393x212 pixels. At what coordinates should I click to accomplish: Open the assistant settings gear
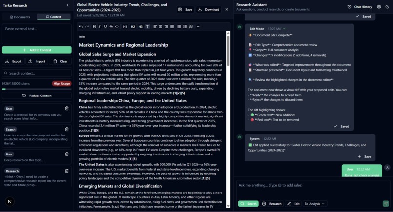click(x=379, y=7)
